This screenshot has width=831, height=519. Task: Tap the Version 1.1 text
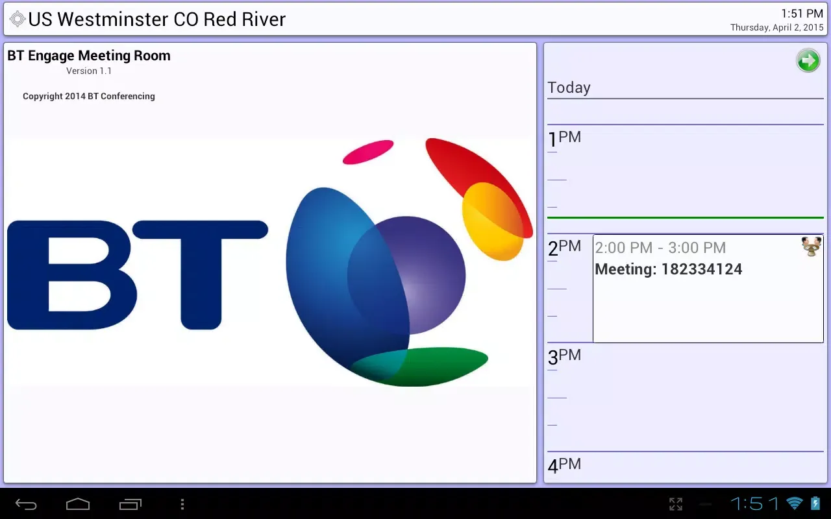(x=89, y=71)
